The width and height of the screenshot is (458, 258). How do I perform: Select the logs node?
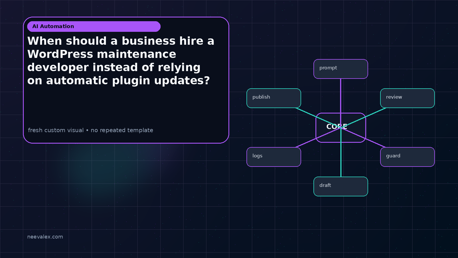[x=274, y=157]
